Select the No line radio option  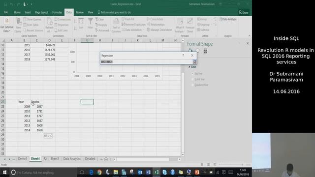point(197,74)
